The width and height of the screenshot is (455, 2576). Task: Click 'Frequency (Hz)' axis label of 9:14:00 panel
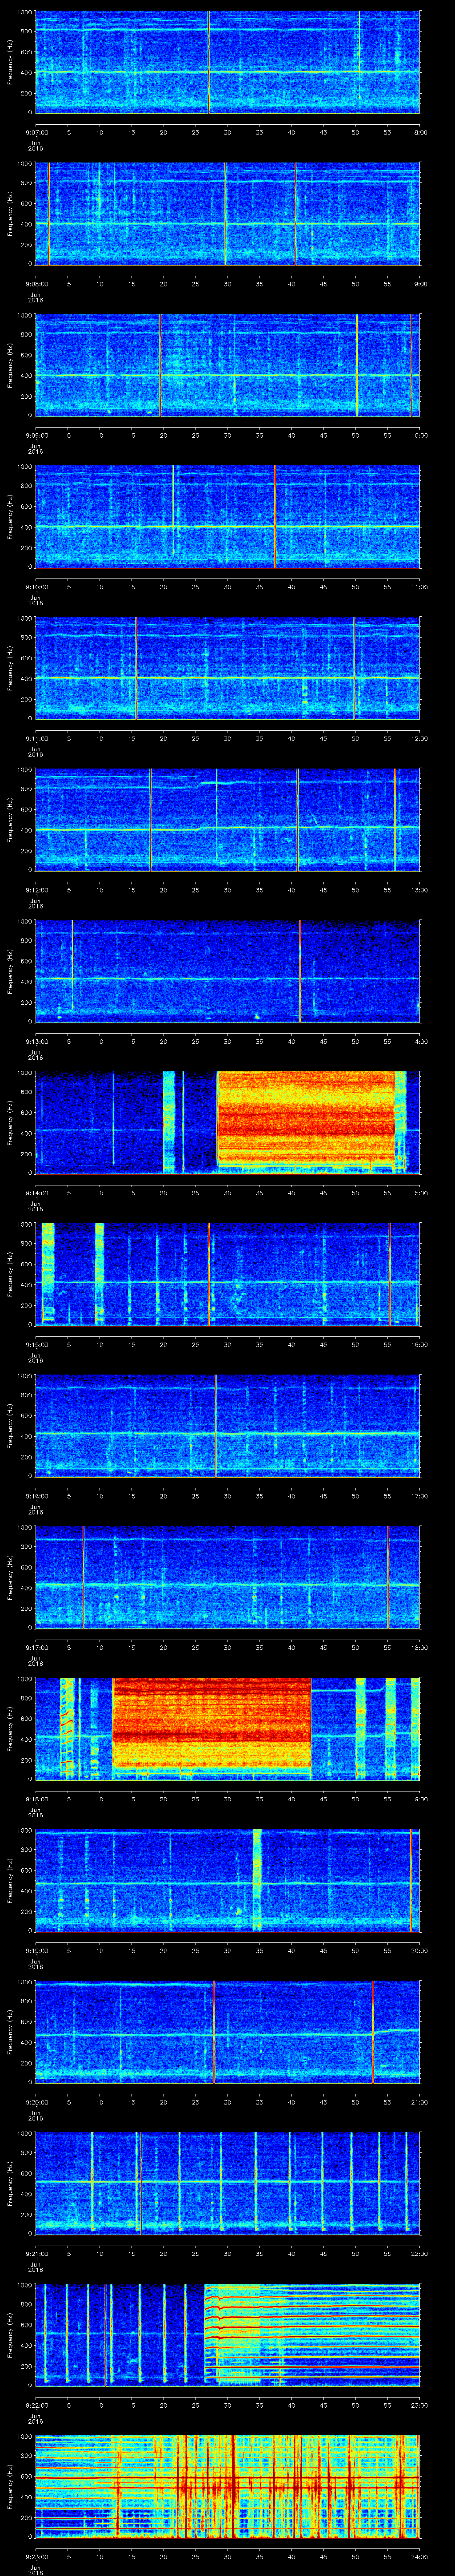coord(10,1122)
